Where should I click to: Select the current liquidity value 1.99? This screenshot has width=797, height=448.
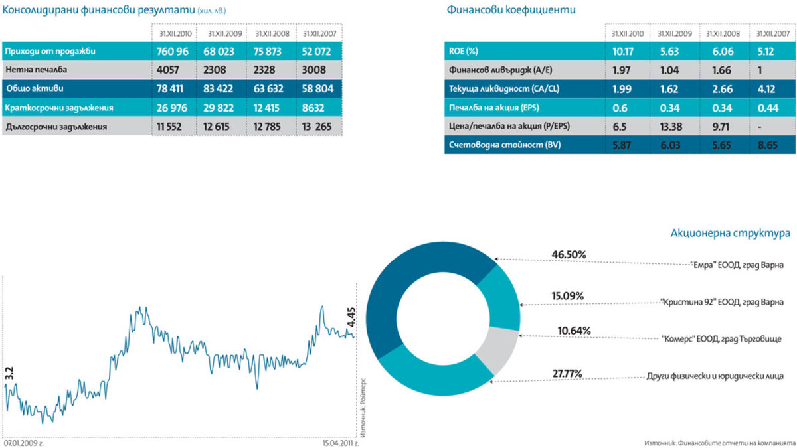click(x=621, y=88)
